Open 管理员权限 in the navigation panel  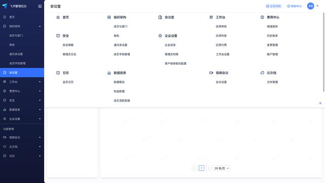coord(172,54)
